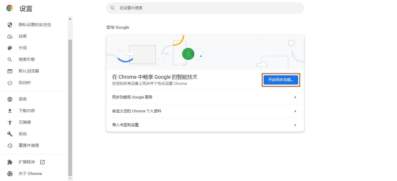The image size is (397, 181).
Task: Click the wrench icon for 系统
Action: click(x=10, y=134)
